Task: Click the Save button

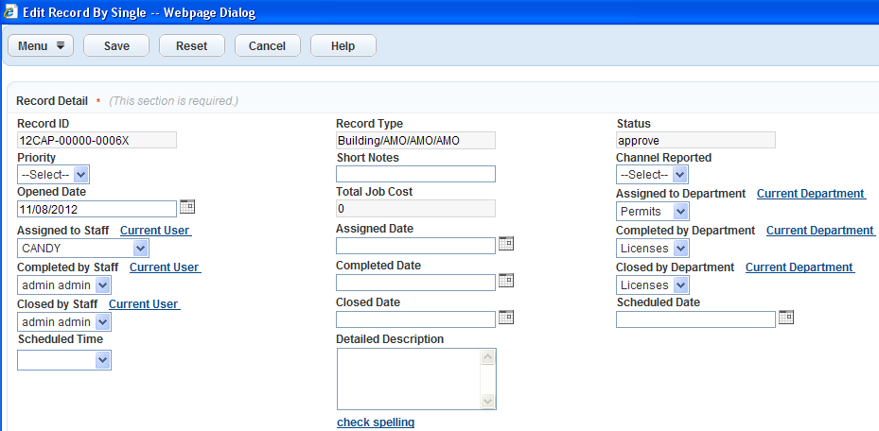Action: (116, 45)
